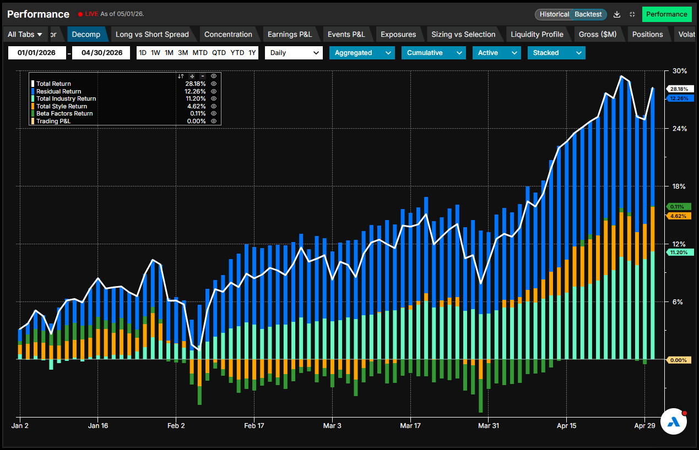
Task: Sort the legend entries with sort arrows icon
Action: click(181, 76)
